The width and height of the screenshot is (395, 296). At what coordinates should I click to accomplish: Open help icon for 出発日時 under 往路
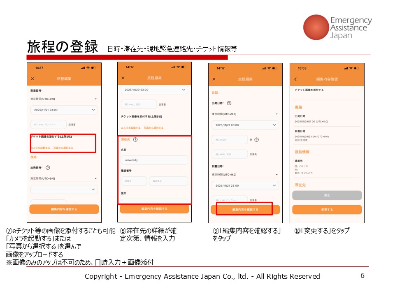point(229,103)
